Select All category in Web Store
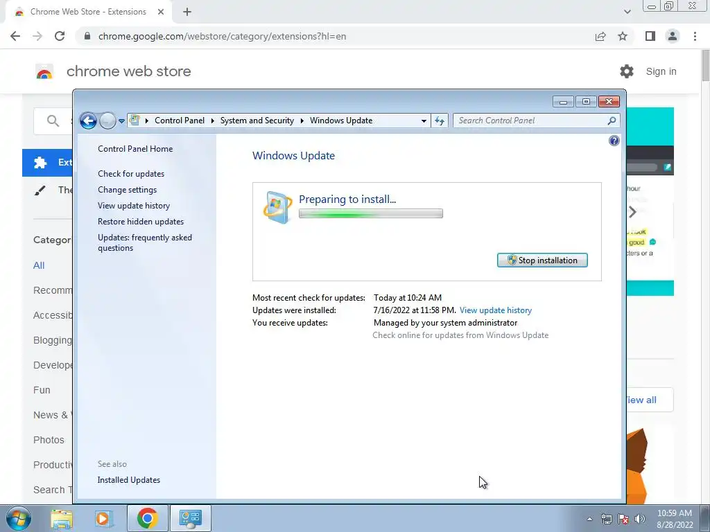Image resolution: width=710 pixels, height=532 pixels. pos(39,265)
